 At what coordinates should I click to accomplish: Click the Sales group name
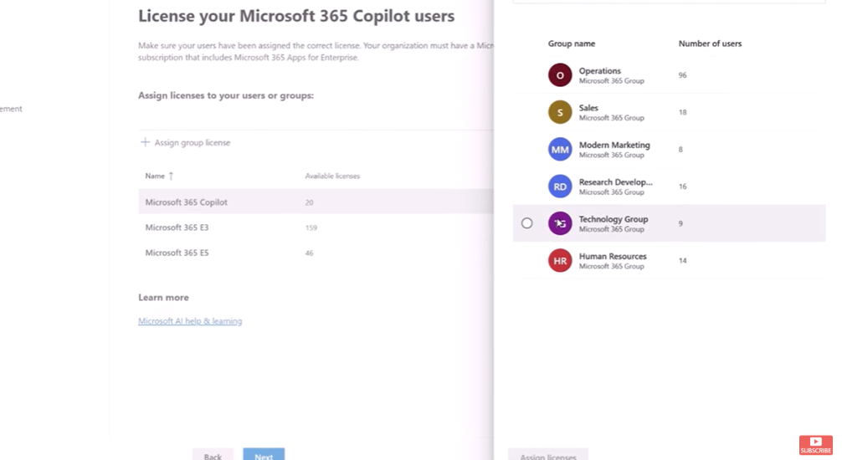(x=588, y=107)
